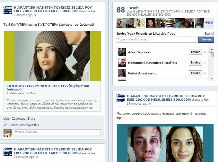Dismiss Fotini Anastassiou invite suggestion

tap(205, 73)
